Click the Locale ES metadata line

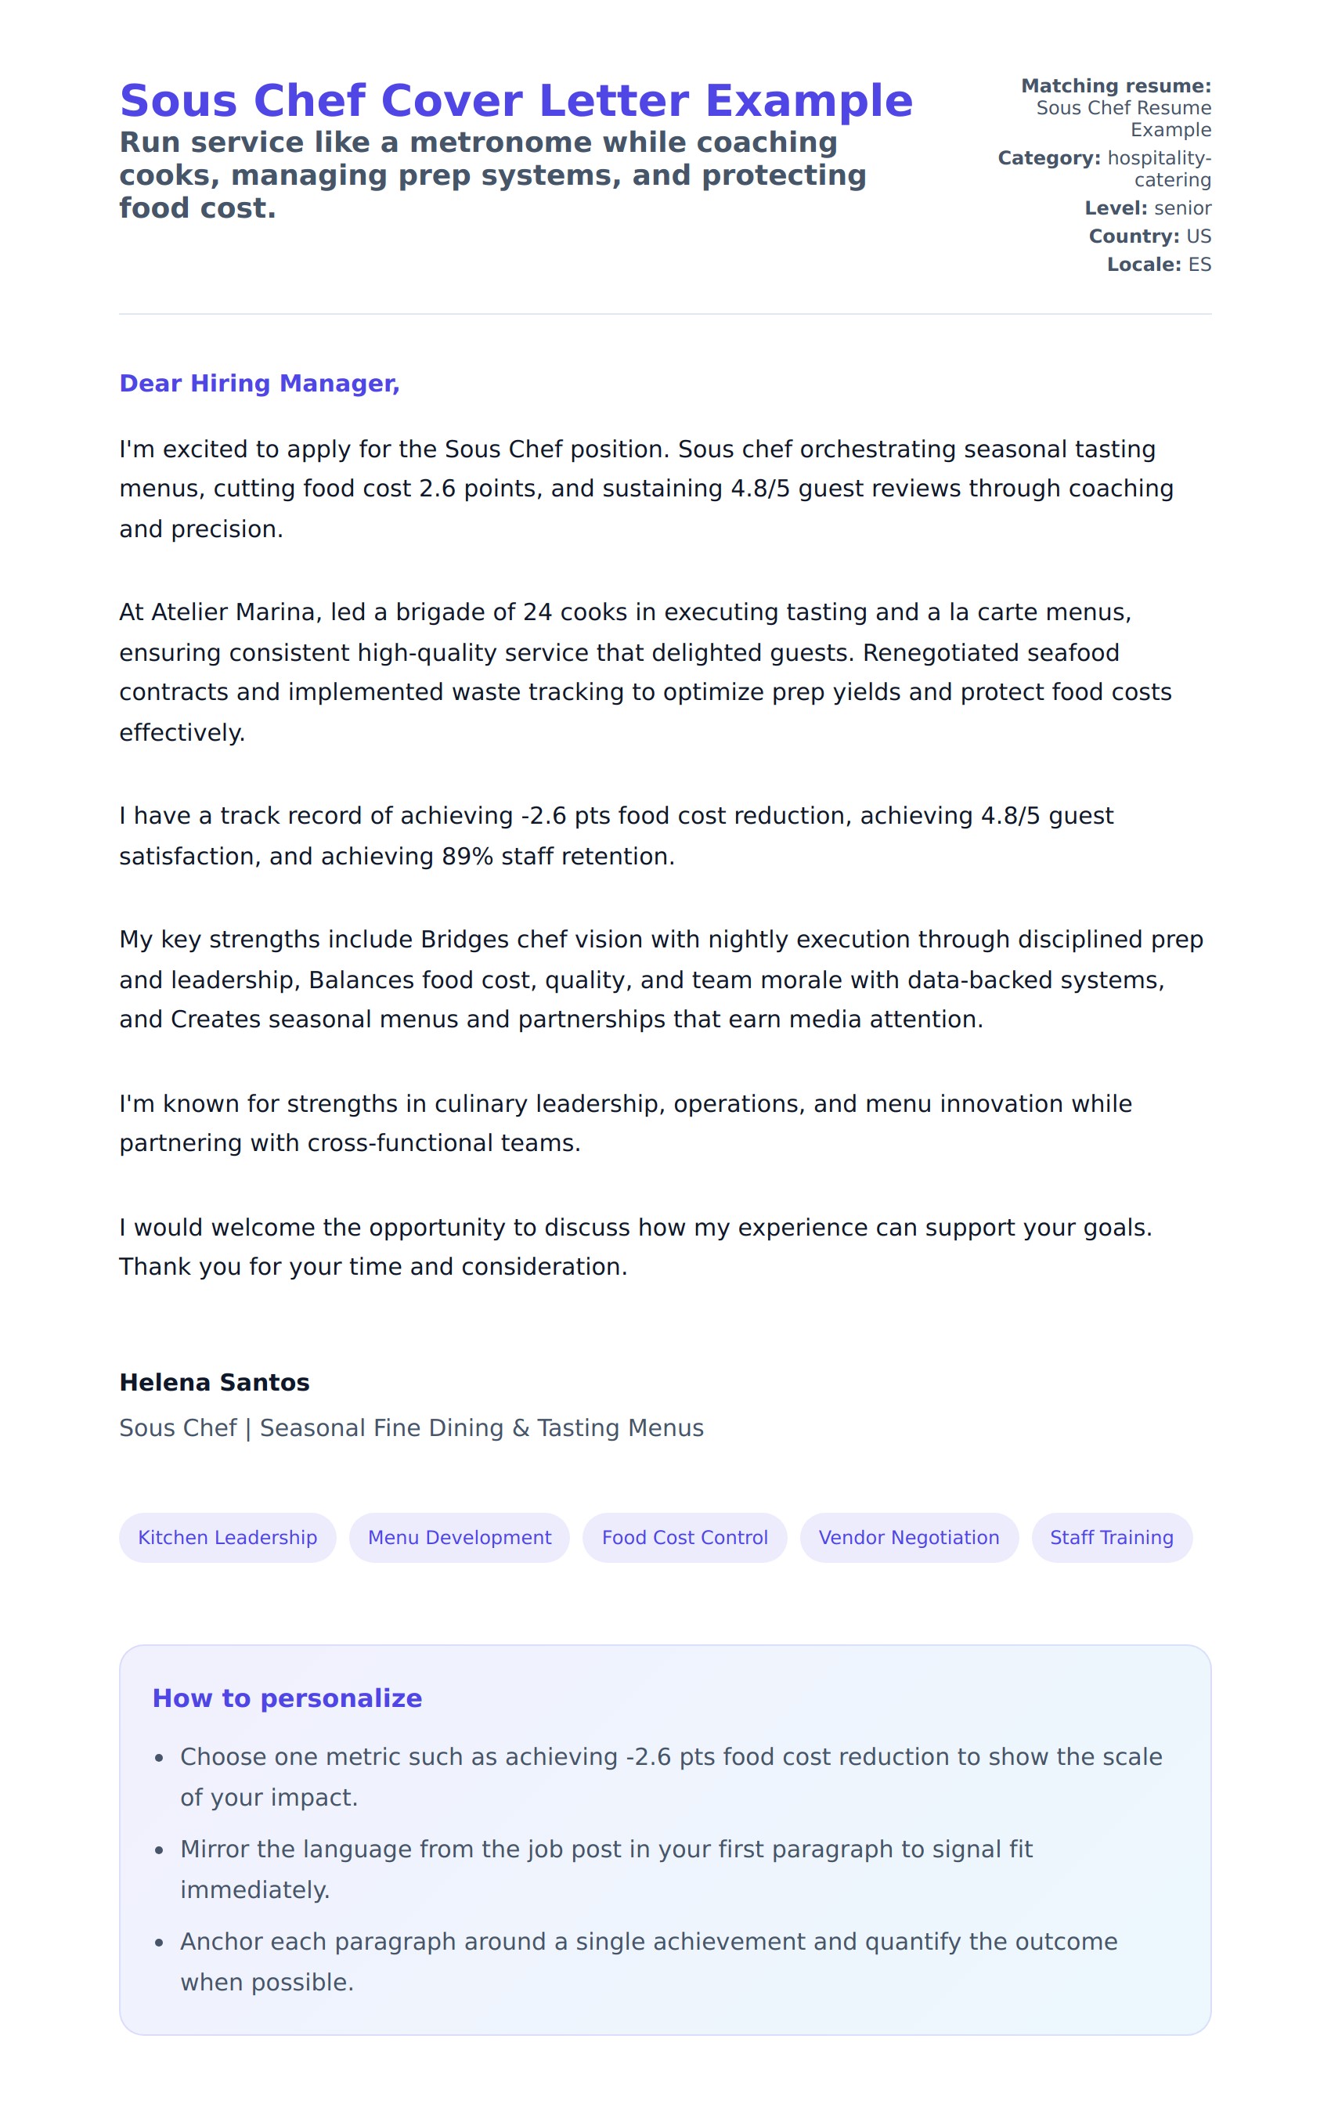tap(1158, 264)
